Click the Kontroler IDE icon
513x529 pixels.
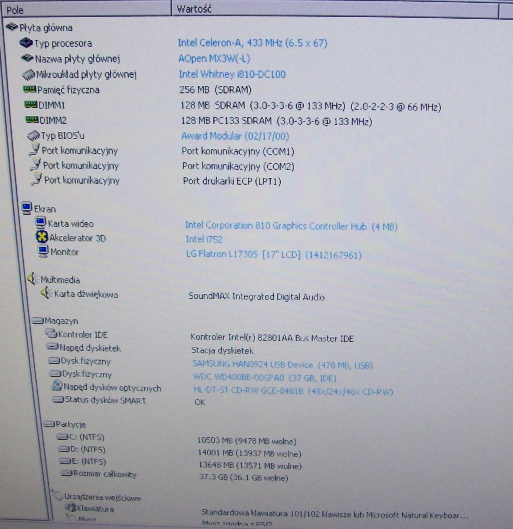pos(51,334)
